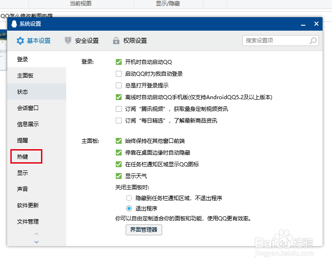The width and height of the screenshot is (332, 265).
Task: Close the 系统设置 window
Action: pyautogui.click(x=316, y=24)
